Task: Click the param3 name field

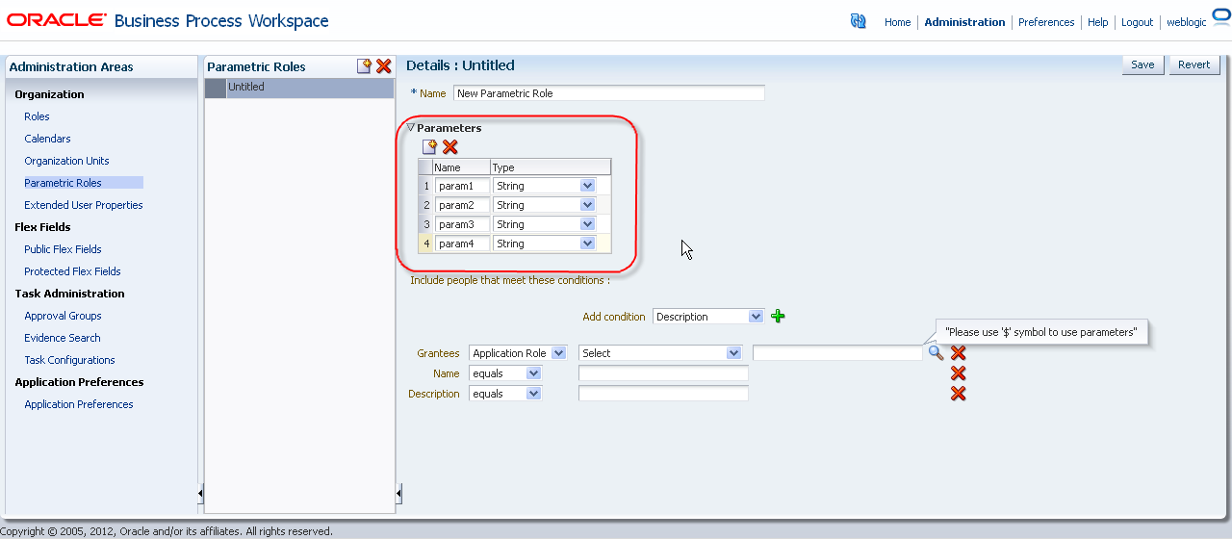Action: click(x=462, y=224)
